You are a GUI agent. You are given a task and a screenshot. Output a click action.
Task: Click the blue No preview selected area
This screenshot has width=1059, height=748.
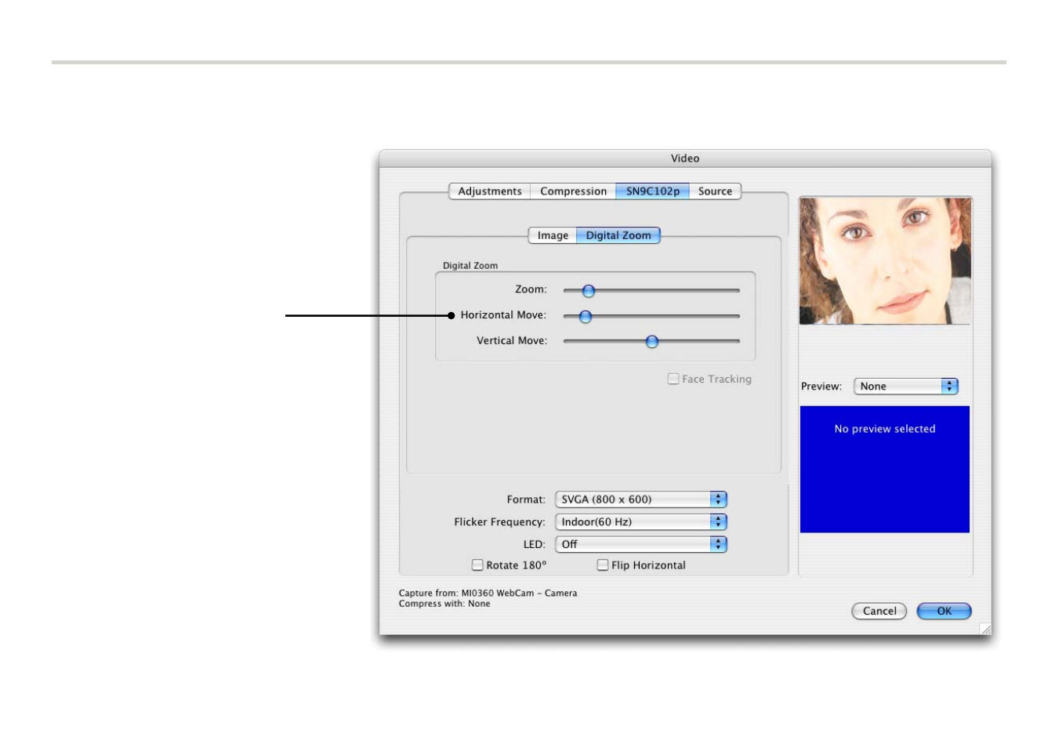pos(885,470)
